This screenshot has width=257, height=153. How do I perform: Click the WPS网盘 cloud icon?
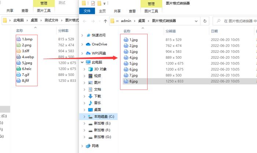click(x=88, y=54)
